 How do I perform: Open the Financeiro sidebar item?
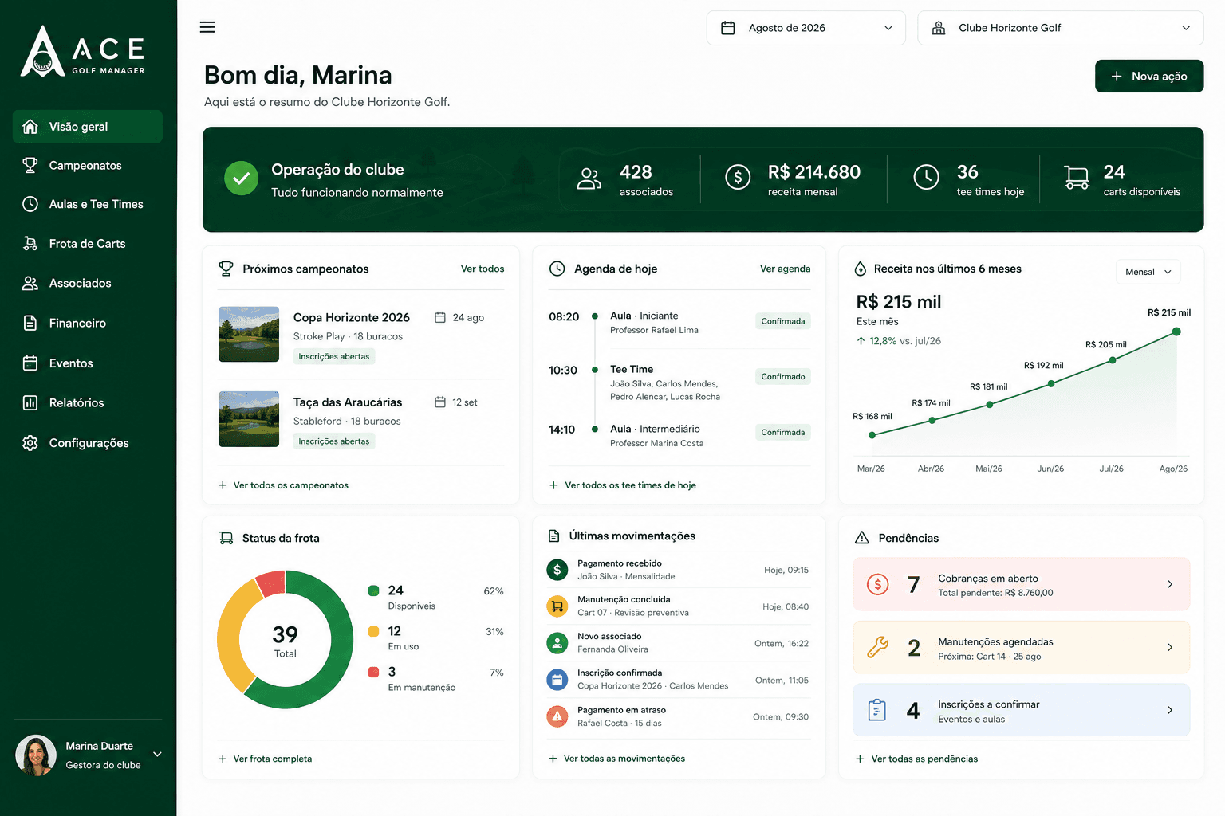[88, 323]
